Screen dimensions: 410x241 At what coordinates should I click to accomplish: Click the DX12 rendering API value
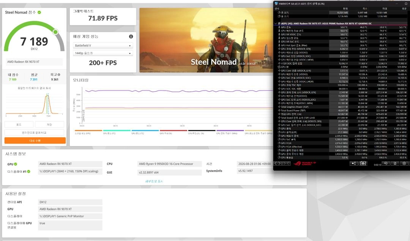pos(70,202)
